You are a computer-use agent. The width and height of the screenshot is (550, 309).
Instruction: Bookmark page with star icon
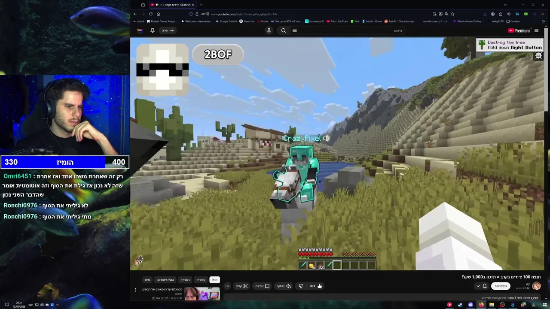pos(452,14)
